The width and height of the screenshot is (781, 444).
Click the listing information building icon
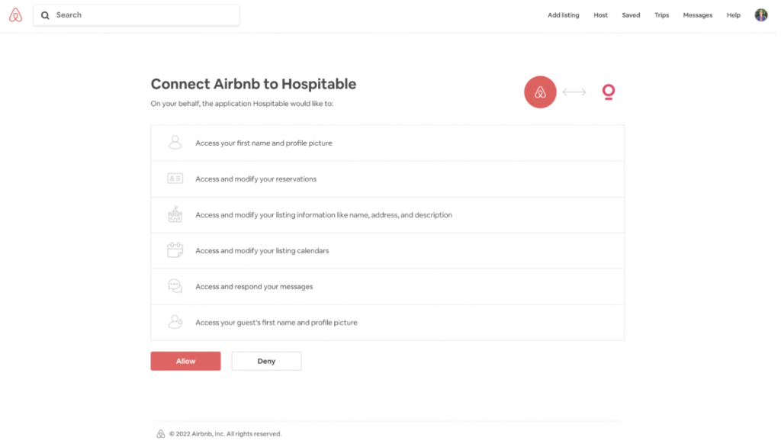pos(175,214)
